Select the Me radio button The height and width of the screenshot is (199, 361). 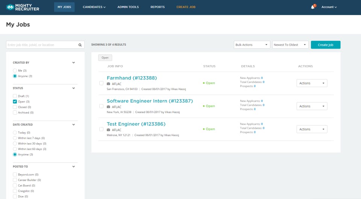point(15,70)
